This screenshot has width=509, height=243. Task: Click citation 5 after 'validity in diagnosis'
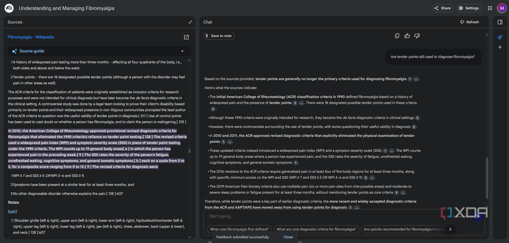tap(414, 127)
